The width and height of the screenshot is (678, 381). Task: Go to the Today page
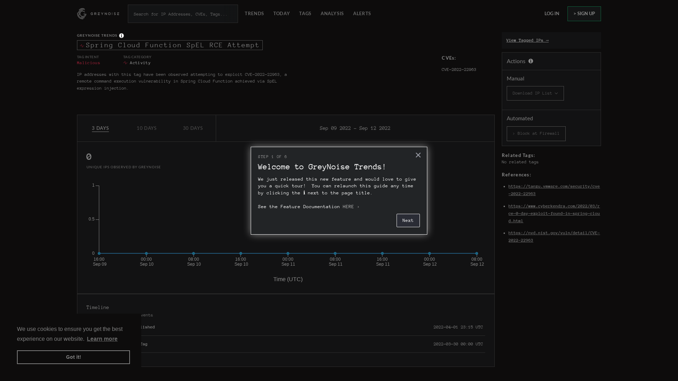[281, 13]
